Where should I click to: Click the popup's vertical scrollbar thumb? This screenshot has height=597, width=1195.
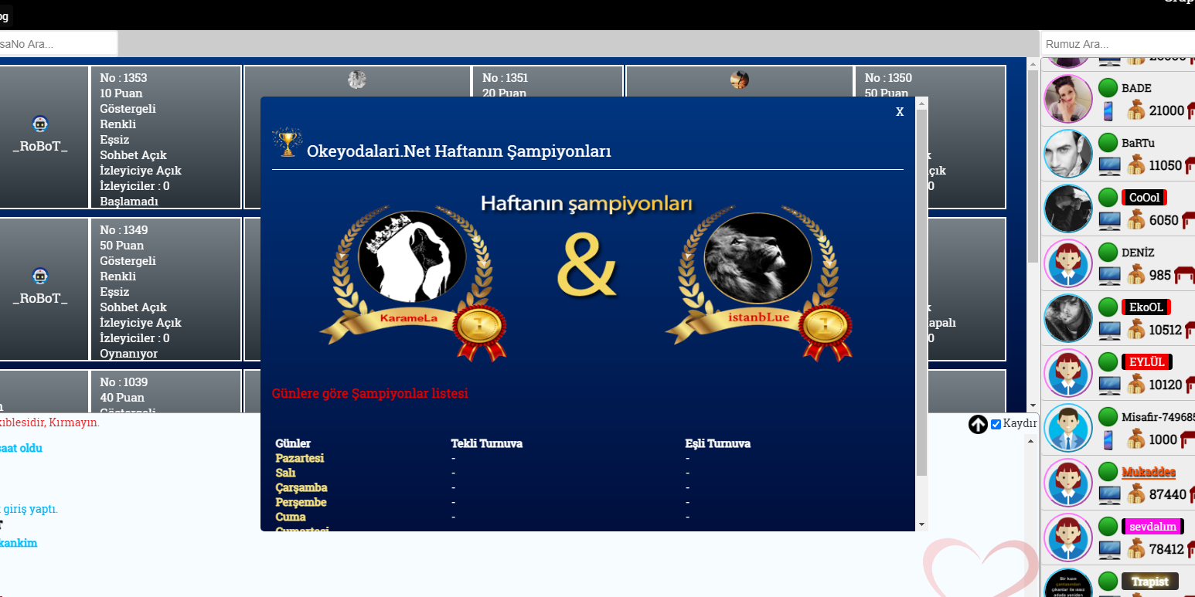(x=921, y=292)
